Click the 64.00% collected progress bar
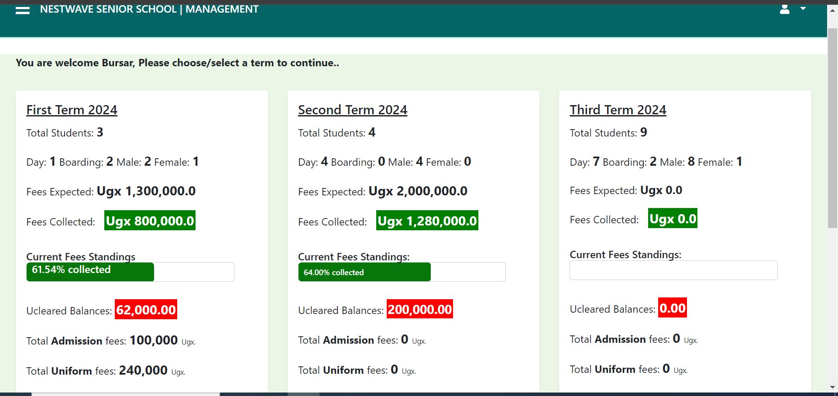The height and width of the screenshot is (396, 838). click(x=364, y=272)
